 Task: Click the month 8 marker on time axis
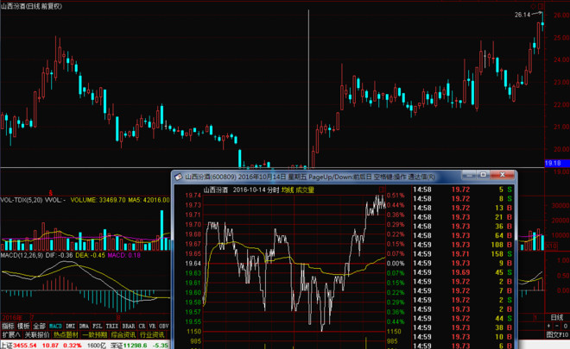tap(118, 318)
